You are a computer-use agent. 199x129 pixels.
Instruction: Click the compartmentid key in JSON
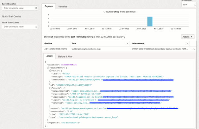pos(60,91)
